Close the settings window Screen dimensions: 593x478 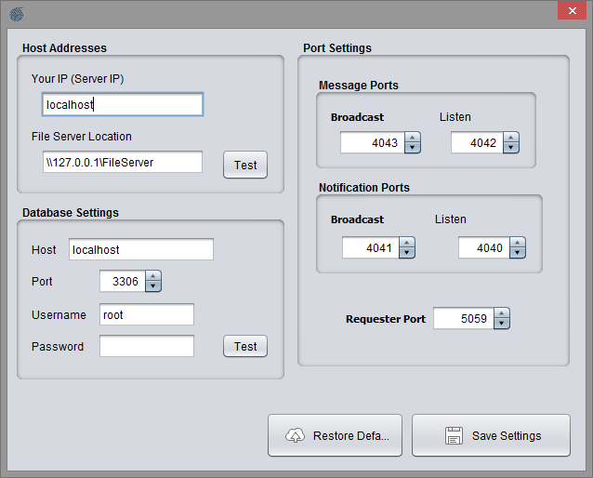coord(570,11)
